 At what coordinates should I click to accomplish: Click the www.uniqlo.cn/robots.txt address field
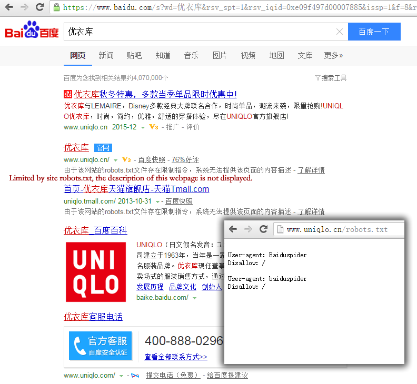coord(339,229)
